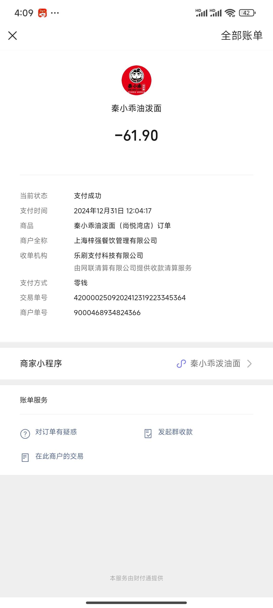Tap the merchant name 秦小乖油泼面 title

(136, 108)
